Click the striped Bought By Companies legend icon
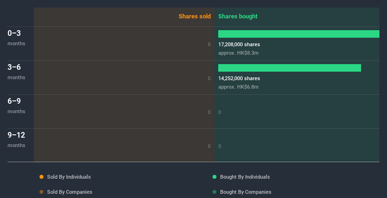 click(x=214, y=192)
